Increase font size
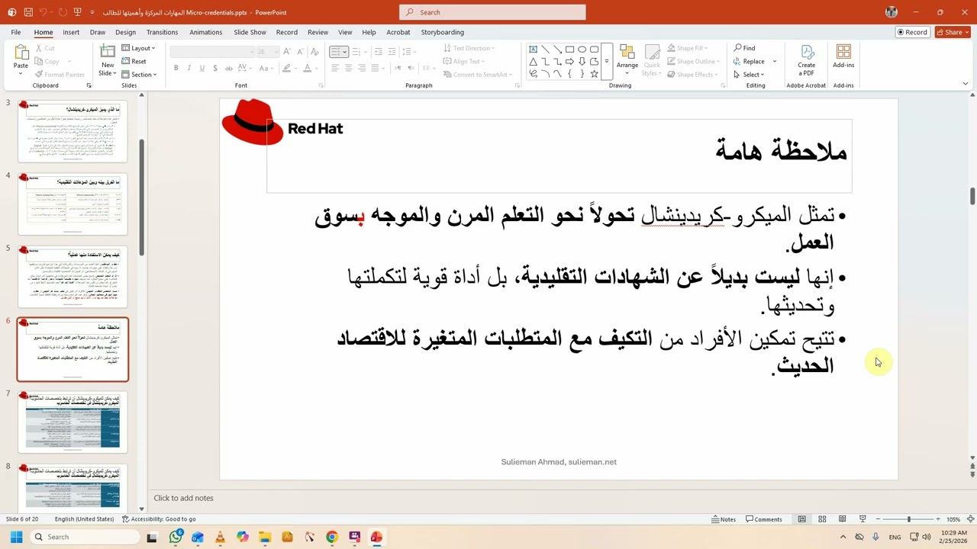The image size is (977, 549). click(x=287, y=51)
